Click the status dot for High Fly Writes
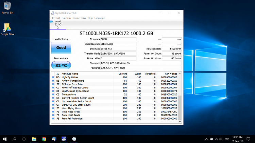The image size is (255, 143). (53, 77)
